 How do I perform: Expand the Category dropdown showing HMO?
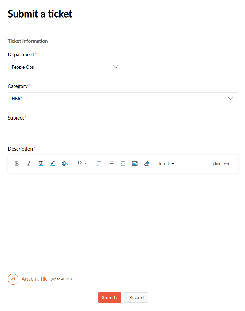(x=123, y=99)
